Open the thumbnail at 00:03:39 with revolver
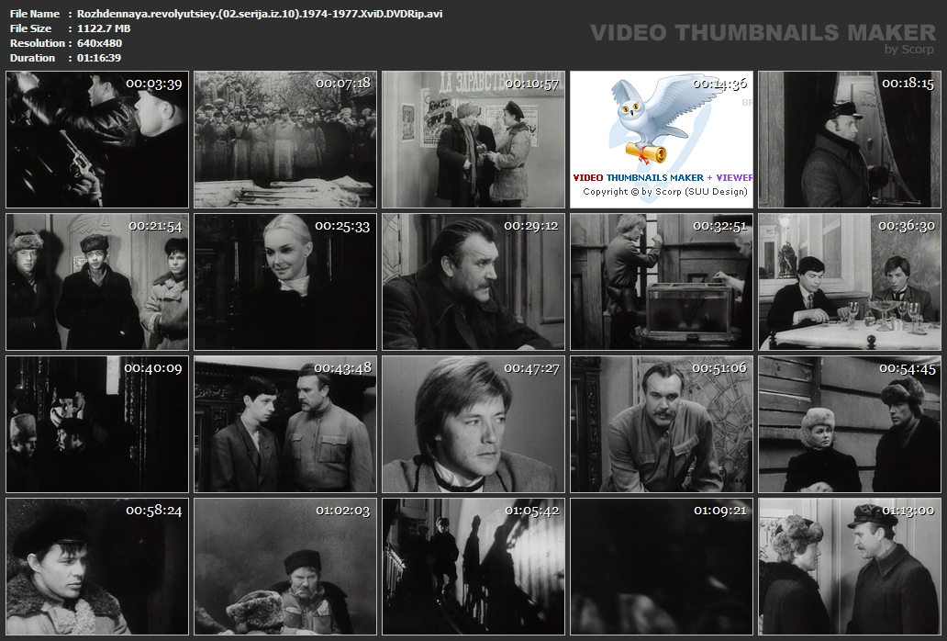Screen dimensions: 947x641 (x=97, y=140)
